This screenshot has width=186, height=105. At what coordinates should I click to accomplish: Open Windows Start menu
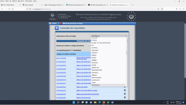pos(74,102)
